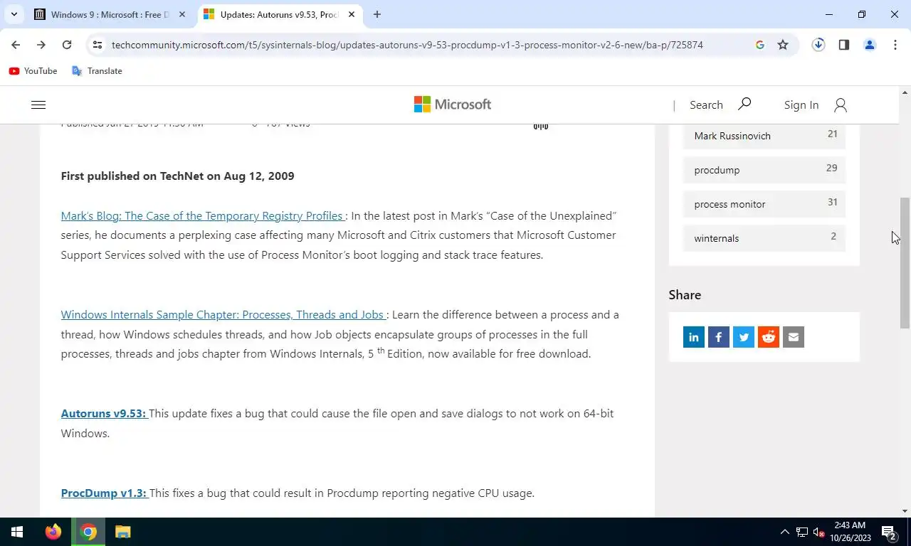Open the network tray icon

802,532
